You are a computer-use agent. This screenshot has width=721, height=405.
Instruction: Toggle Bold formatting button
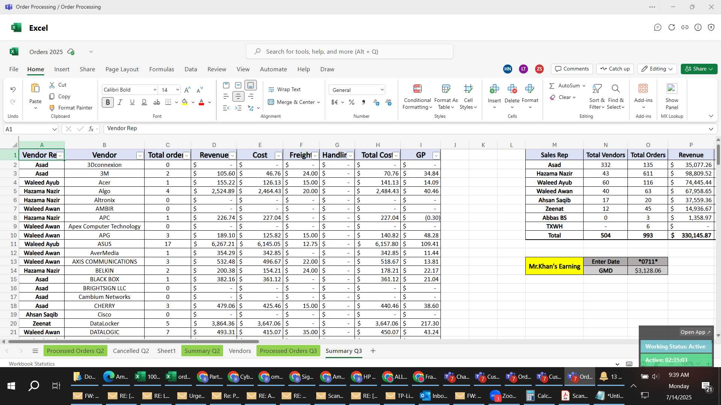[108, 102]
